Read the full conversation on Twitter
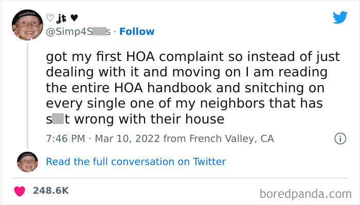Viewport: 360px width, 205px height. 136,161
